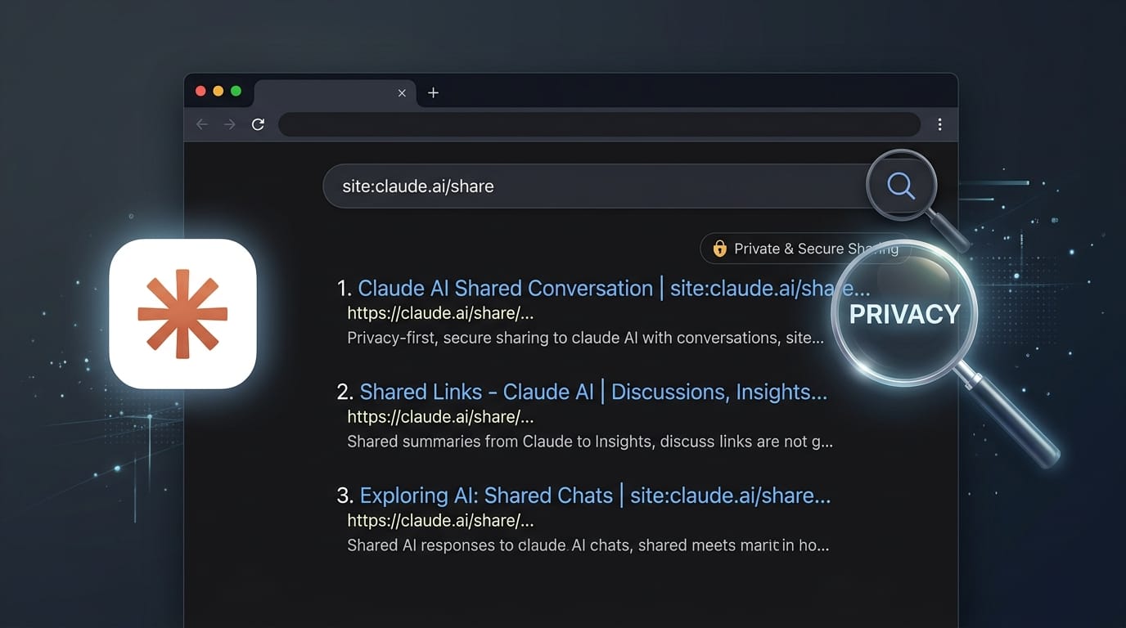1126x628 pixels.
Task: Open the Claude AI Shared Conversation result
Action: (x=614, y=288)
